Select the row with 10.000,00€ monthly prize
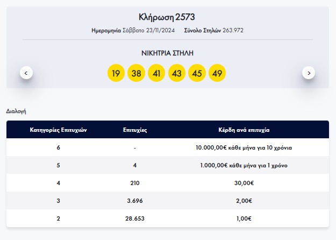 tap(168, 147)
